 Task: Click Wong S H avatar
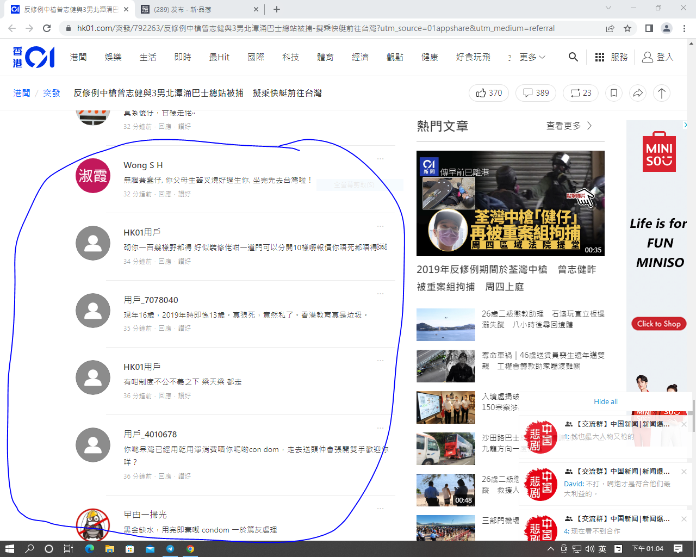(93, 176)
